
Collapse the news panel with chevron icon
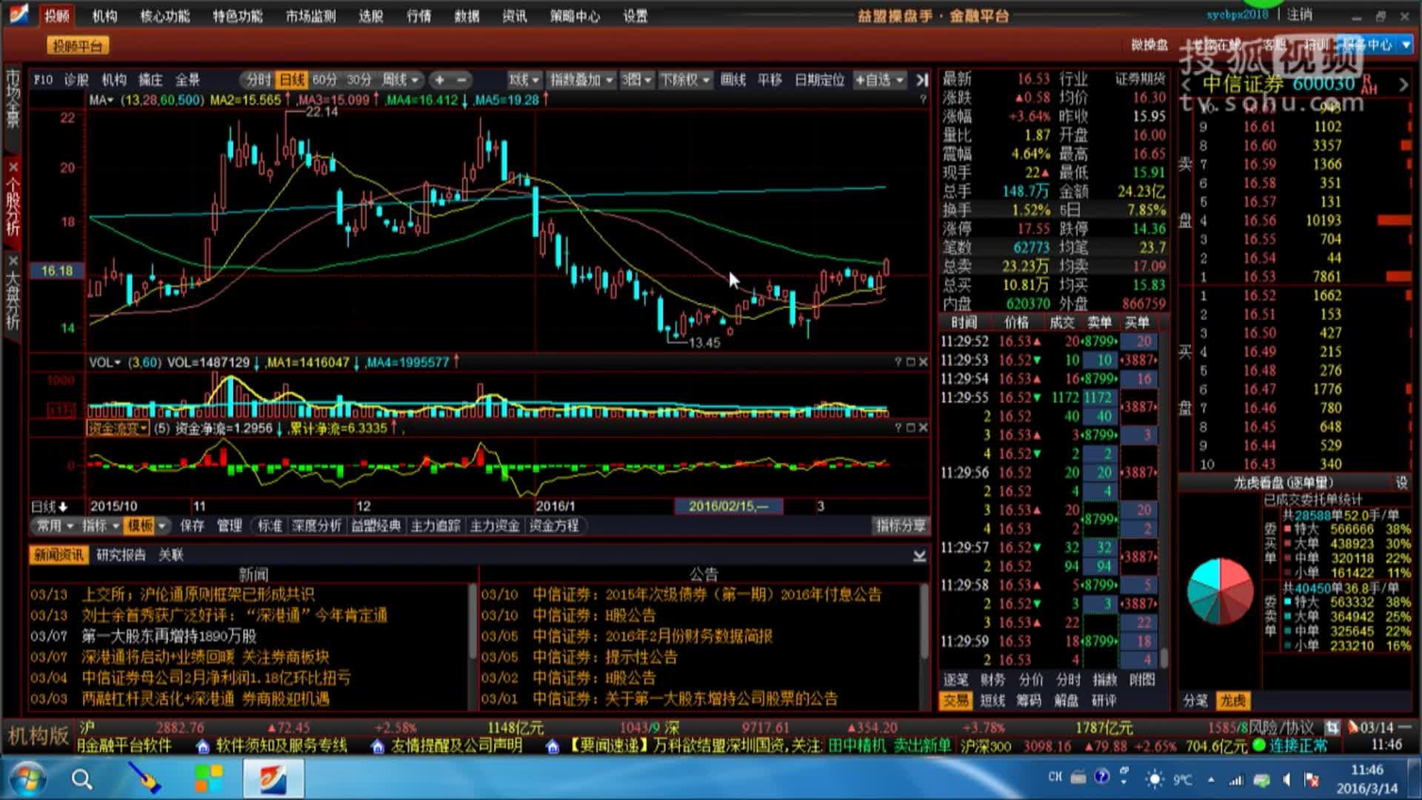919,556
